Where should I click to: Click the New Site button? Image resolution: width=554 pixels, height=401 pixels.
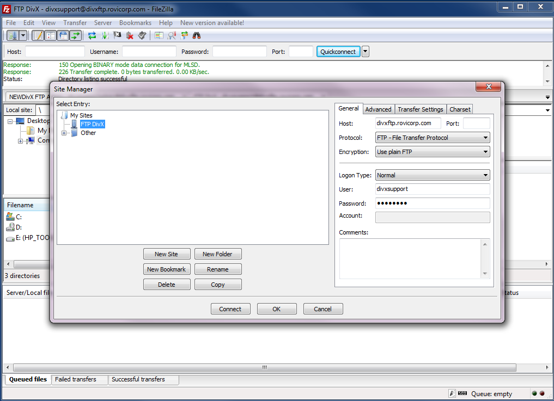[166, 254]
